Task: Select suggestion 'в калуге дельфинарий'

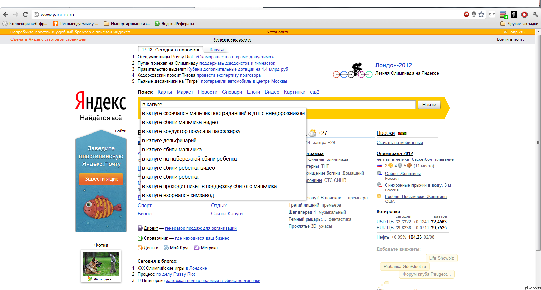Action: 223,141
